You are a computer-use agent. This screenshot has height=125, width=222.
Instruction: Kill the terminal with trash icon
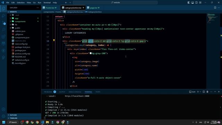207,92
